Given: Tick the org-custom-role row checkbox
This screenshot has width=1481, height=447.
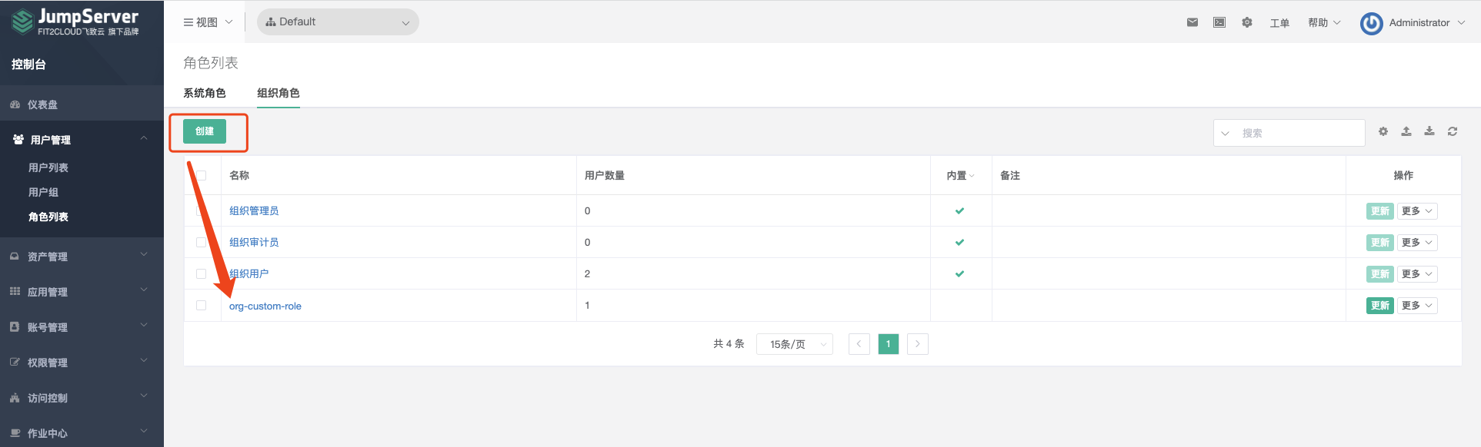Looking at the screenshot, I should coord(202,306).
